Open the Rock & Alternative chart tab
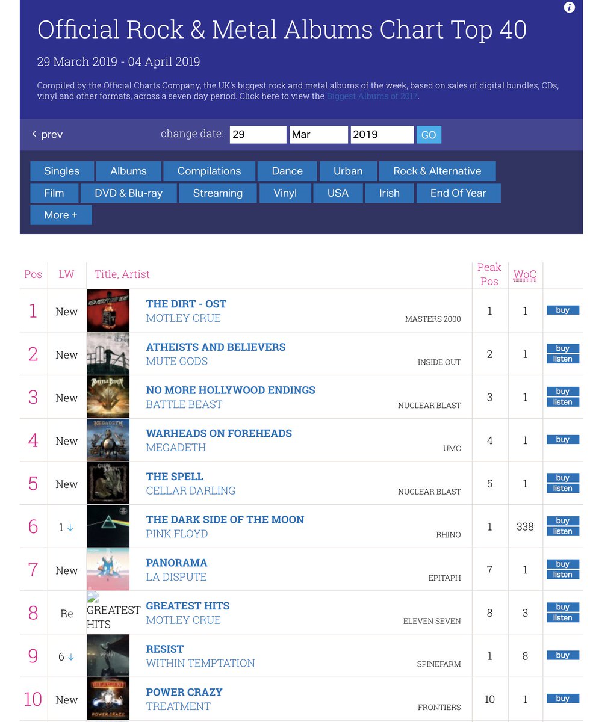This screenshot has width=590, height=722. tap(437, 171)
